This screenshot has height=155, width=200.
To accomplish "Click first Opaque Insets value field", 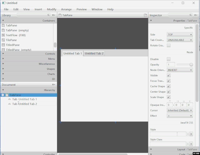I will click(x=170, y=105).
